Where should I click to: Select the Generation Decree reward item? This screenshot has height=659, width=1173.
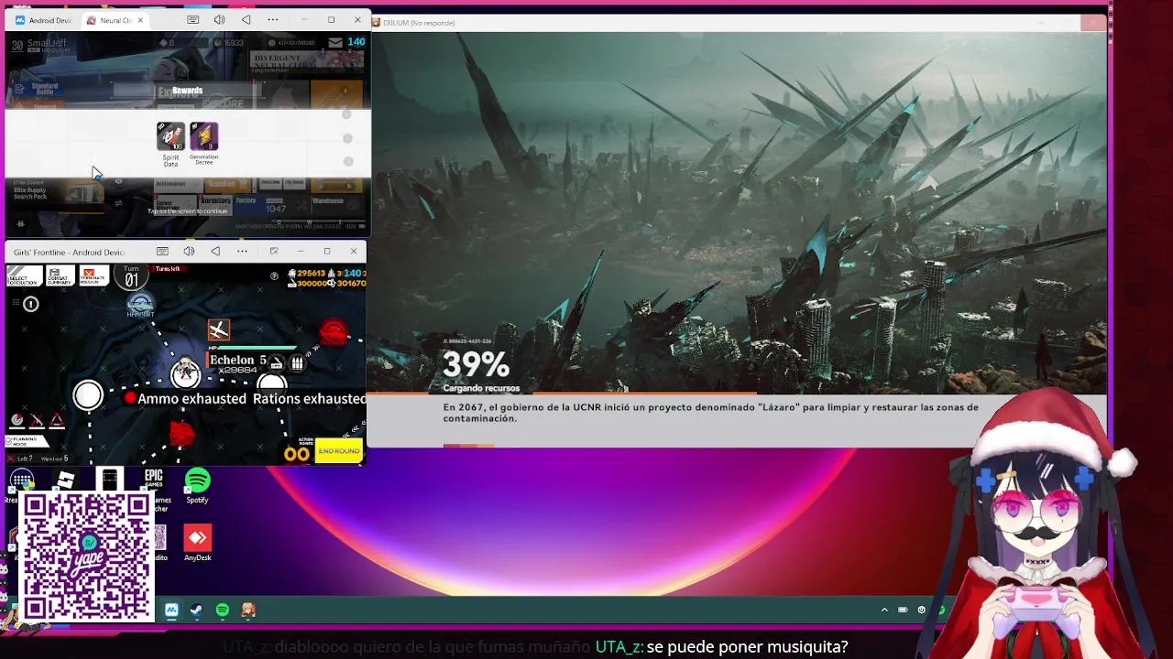pyautogui.click(x=203, y=137)
